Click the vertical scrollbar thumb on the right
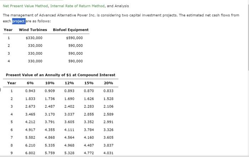Image resolution: width=249 pixels, height=157 pixels. coord(248,37)
